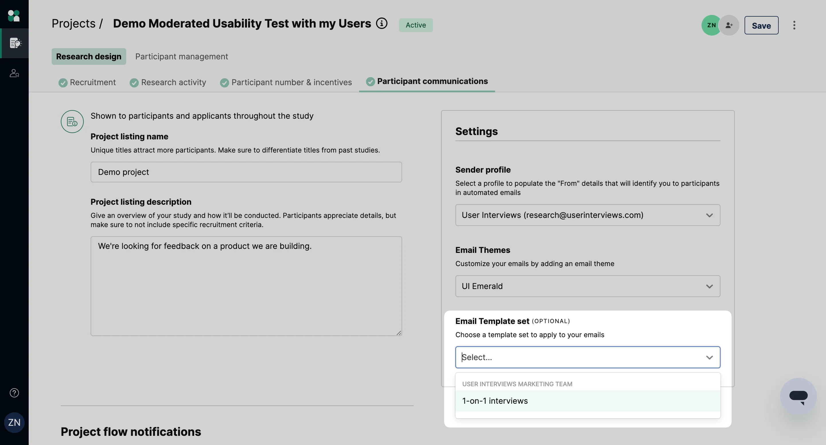Open the Intercom chat bubble

coord(798,396)
